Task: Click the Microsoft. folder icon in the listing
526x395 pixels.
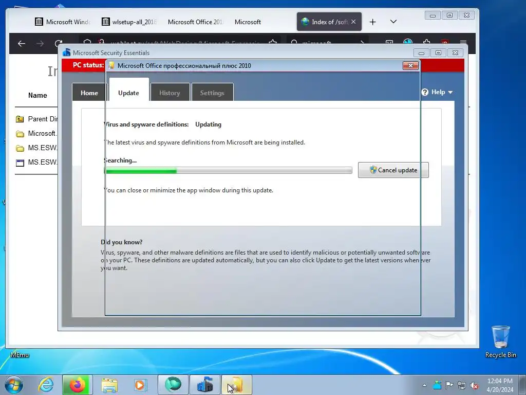Action: pos(20,134)
